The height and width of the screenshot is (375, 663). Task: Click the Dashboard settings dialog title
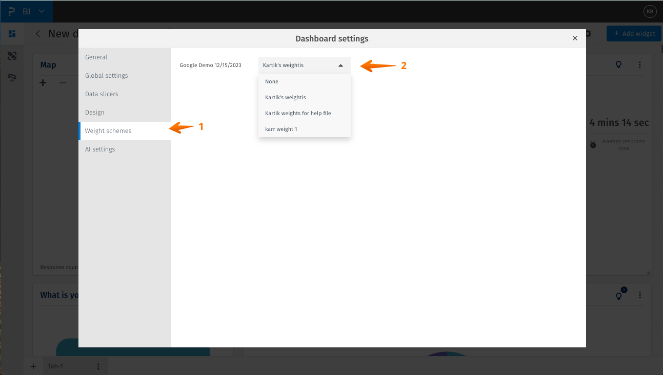coord(332,38)
